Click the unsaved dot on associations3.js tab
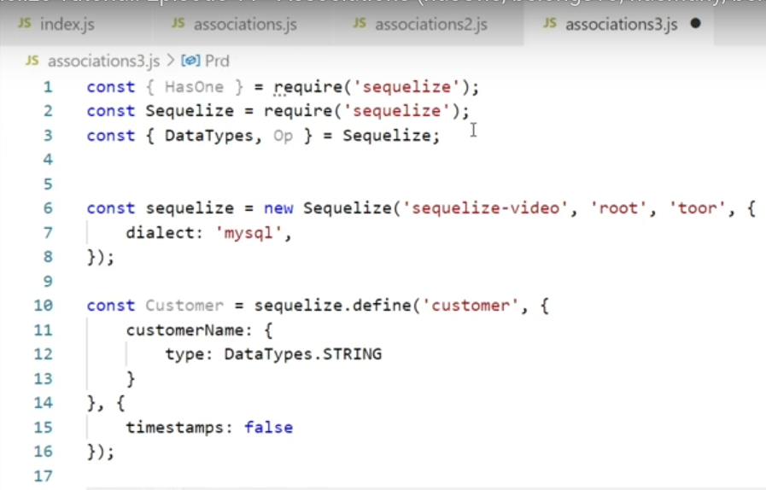 coord(696,23)
